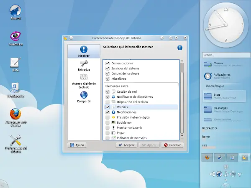Click the system tray settings task button
Viewport: 251px width, 188px height.
(x=245, y=158)
